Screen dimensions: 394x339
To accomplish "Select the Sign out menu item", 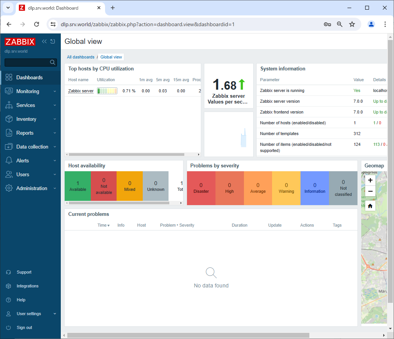I will coord(30,327).
